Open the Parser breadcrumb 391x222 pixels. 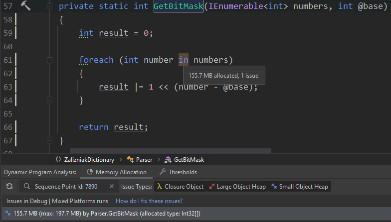[144, 160]
